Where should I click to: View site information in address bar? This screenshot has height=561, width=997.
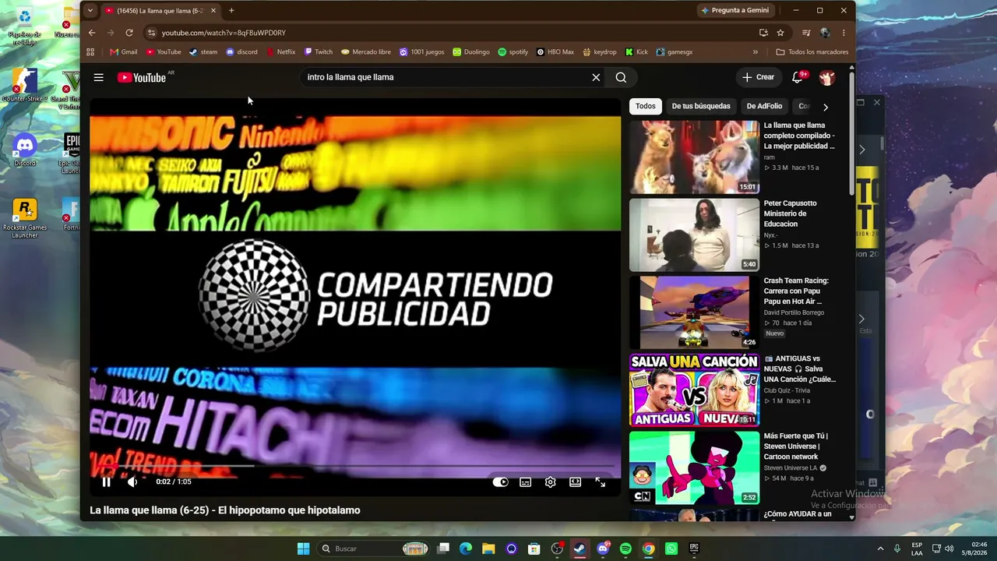152,33
